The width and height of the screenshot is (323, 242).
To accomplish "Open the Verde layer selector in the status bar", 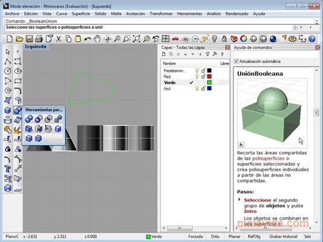I will point(154,237).
